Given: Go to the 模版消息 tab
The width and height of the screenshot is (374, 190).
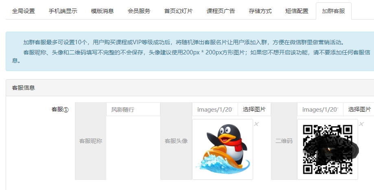Looking at the screenshot, I should click(x=102, y=11).
